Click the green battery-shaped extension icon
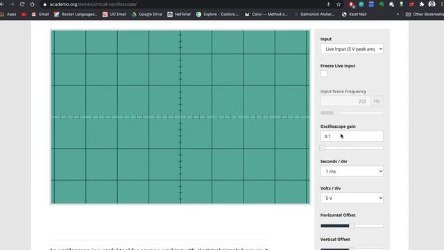This screenshot has height=250, width=444. tap(402, 4)
